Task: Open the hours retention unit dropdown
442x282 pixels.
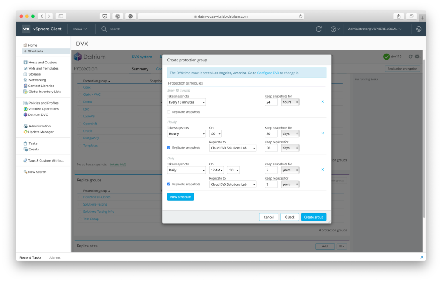Action: [x=290, y=102]
